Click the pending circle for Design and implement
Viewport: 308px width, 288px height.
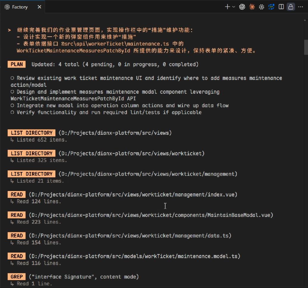pyautogui.click(x=13, y=92)
